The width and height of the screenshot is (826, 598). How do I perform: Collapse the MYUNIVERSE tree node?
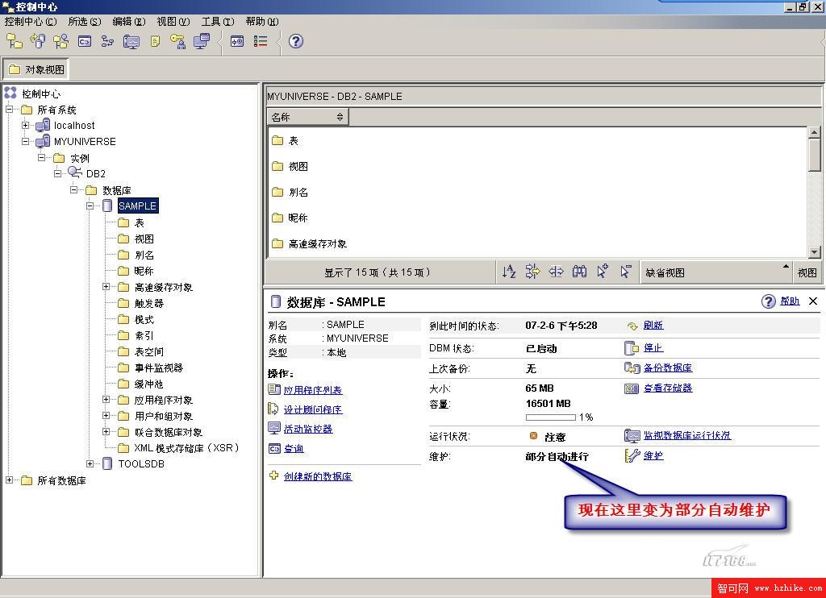(x=25, y=142)
